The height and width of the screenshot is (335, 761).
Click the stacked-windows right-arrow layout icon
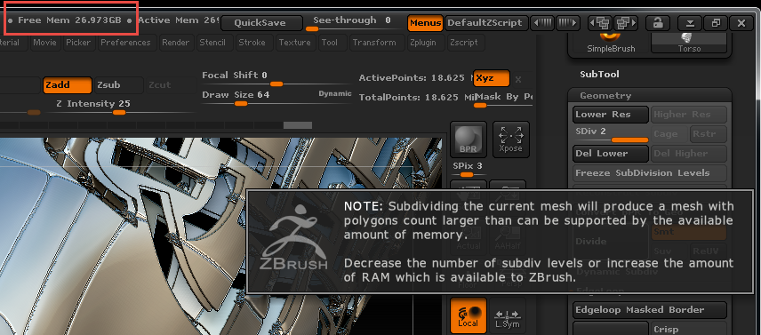pos(626,23)
